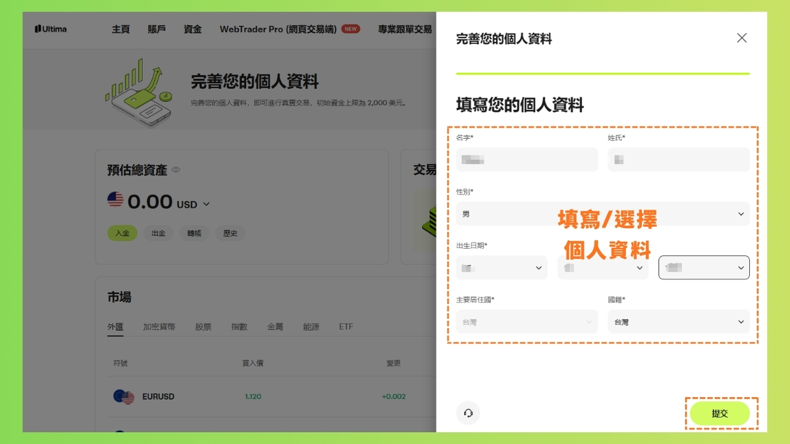Open the first birth date dropdown

502,268
